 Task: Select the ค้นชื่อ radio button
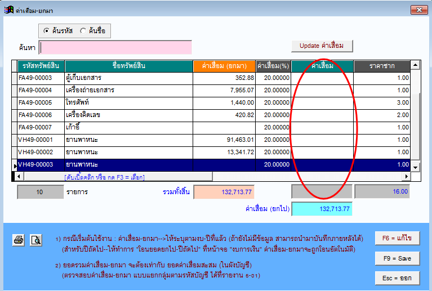tap(83, 31)
